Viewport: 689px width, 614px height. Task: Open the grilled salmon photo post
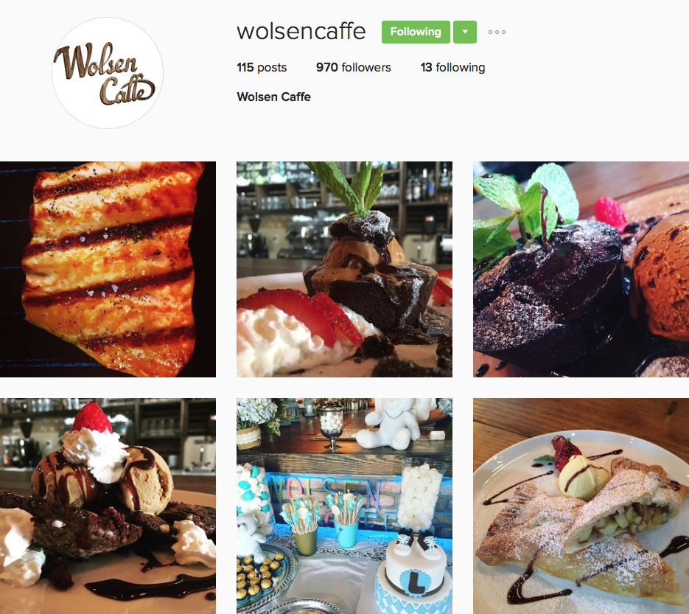[x=108, y=269]
